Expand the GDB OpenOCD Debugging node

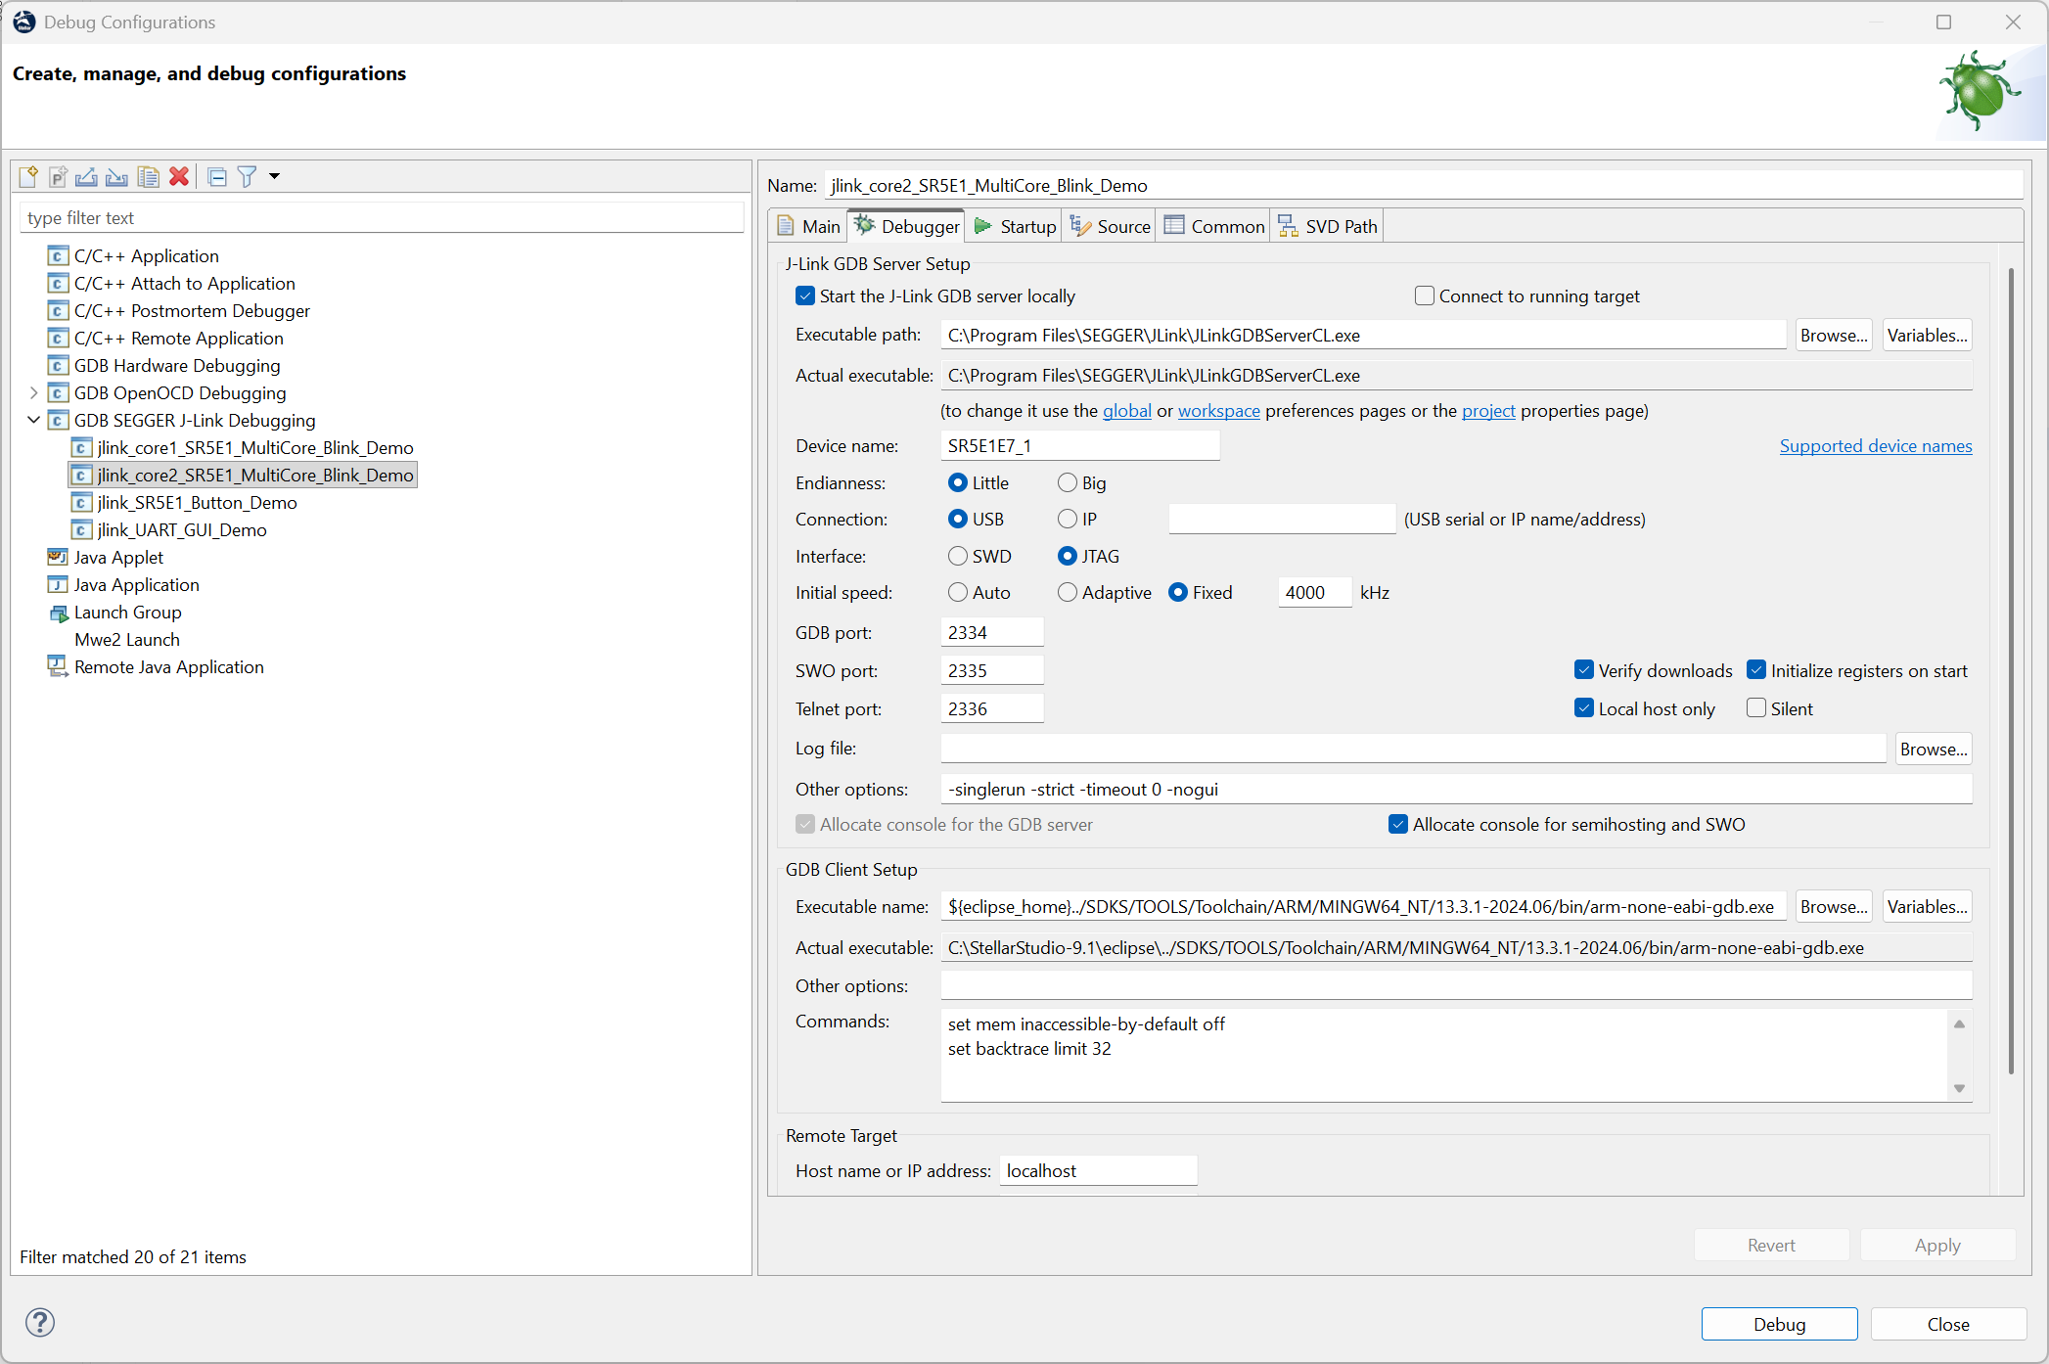(34, 393)
